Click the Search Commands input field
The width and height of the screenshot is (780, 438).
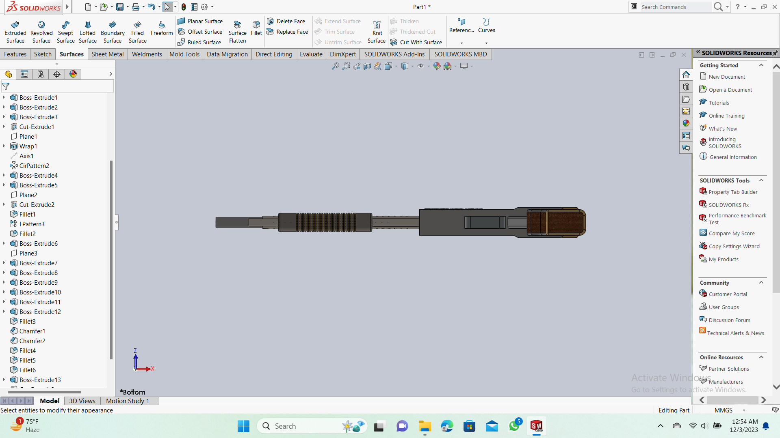pyautogui.click(x=674, y=7)
